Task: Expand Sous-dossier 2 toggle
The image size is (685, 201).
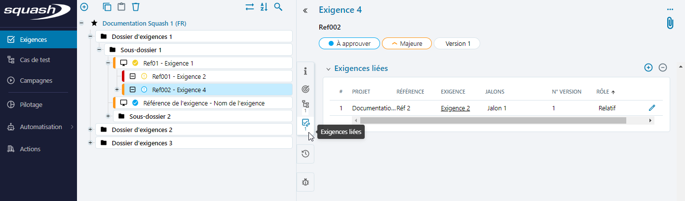Action: tap(108, 116)
